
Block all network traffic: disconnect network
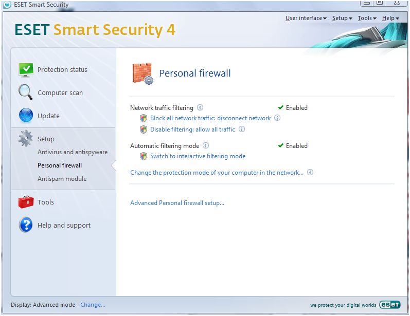(x=210, y=118)
